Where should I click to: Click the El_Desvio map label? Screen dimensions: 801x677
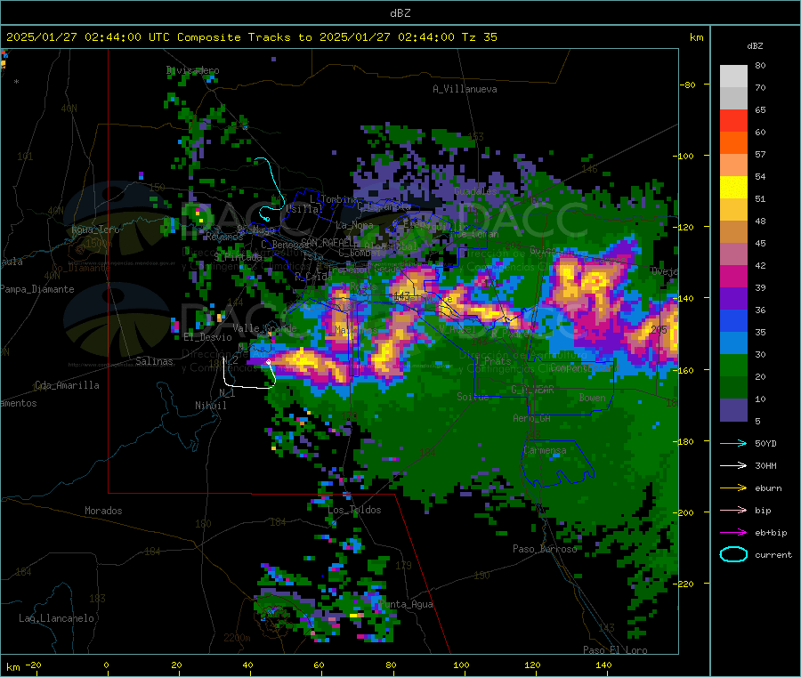(x=208, y=337)
